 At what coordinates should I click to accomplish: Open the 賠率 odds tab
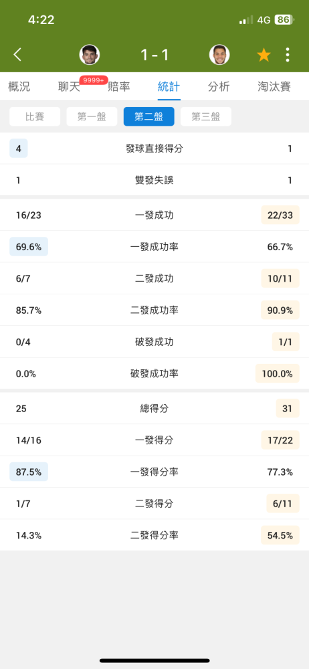pos(118,86)
